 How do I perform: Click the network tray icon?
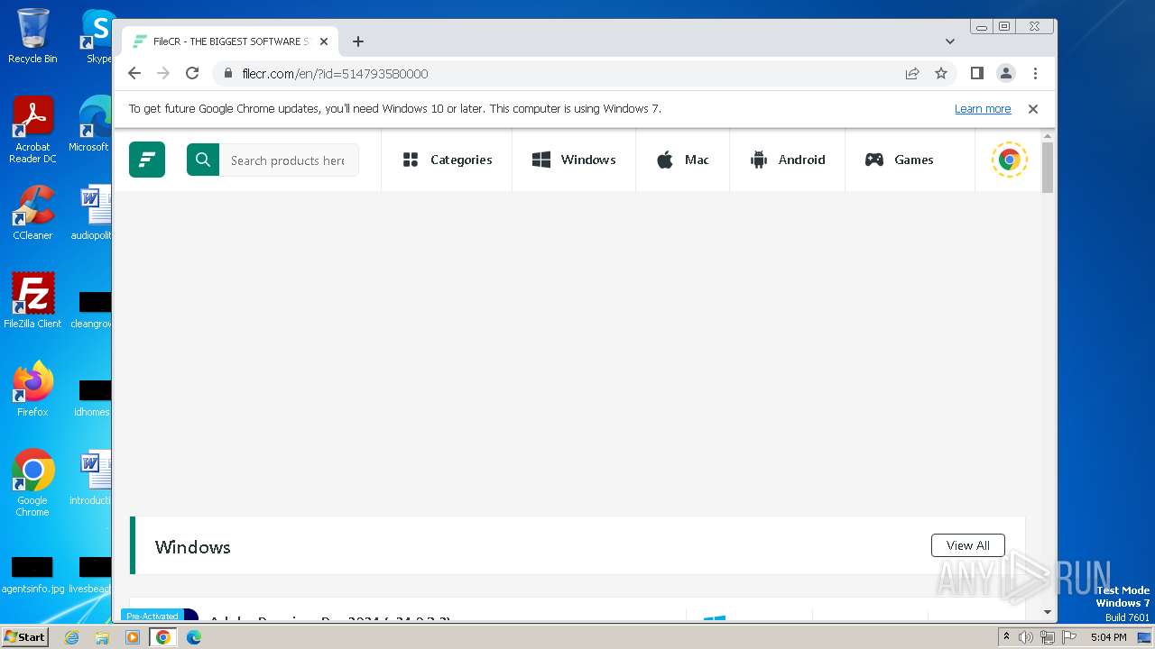click(1047, 637)
